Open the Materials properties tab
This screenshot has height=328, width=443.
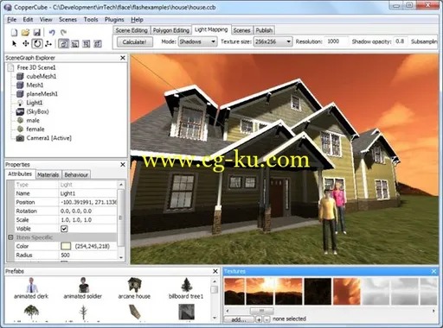48,174
